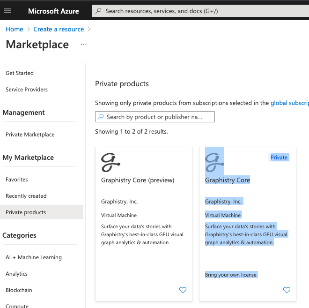
Task: Click the Management section header
Action: coord(24,113)
